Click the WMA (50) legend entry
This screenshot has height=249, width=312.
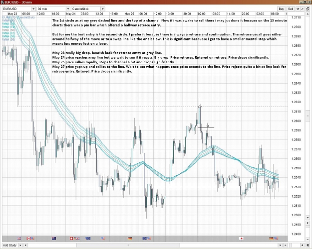pos(8,36)
